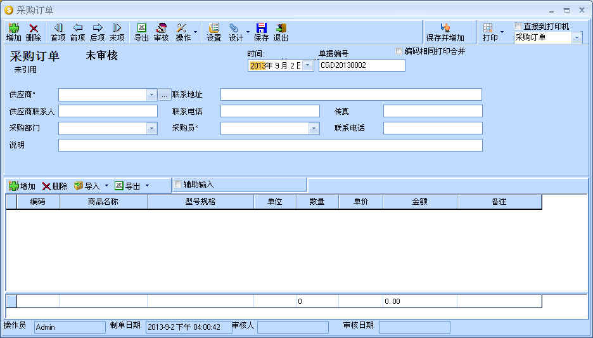Open the 采购订单 print template dropdown

pyautogui.click(x=577, y=37)
